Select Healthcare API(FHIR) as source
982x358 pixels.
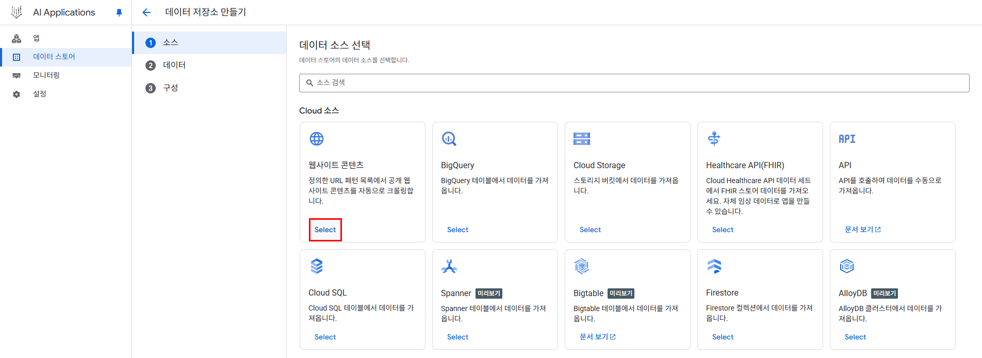click(x=723, y=230)
